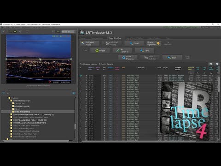Click the curve icon under Exposure 2012
The height and width of the screenshot is (166, 221).
[x=191, y=73]
